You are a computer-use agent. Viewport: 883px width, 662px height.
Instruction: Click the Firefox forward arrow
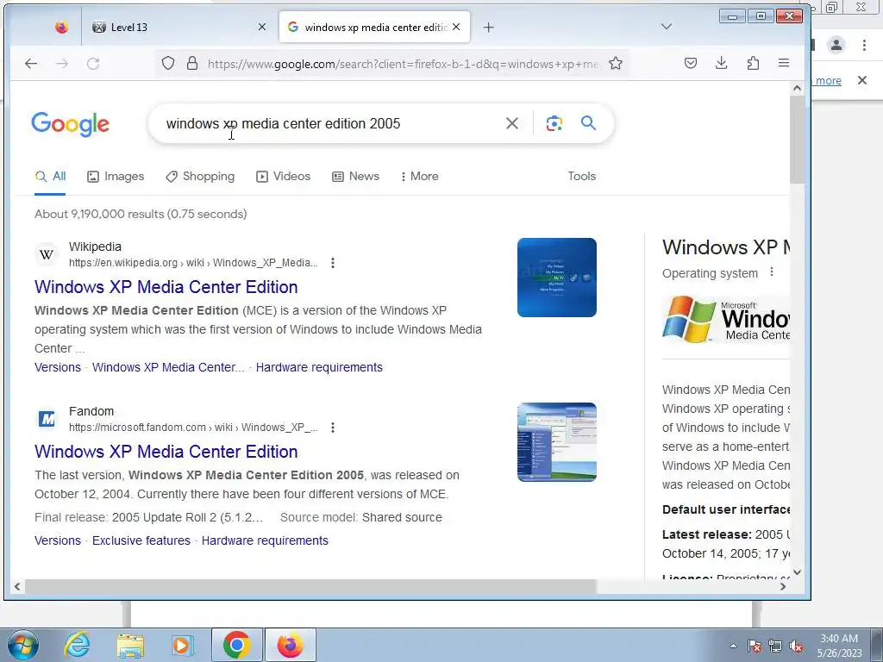pyautogui.click(x=62, y=64)
